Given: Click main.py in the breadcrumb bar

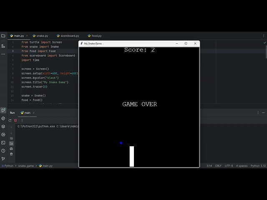Looking at the screenshot, I should click(46, 166).
